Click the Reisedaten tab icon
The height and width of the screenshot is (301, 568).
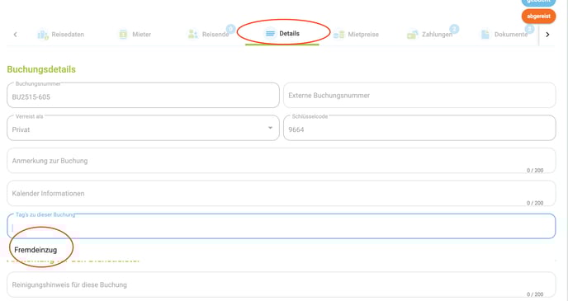pyautogui.click(x=43, y=35)
